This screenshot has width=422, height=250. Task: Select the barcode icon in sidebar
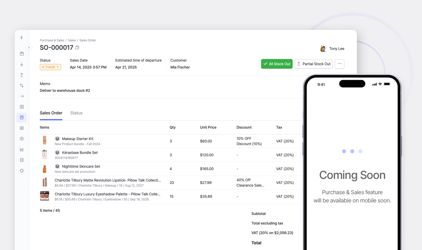(x=22, y=128)
